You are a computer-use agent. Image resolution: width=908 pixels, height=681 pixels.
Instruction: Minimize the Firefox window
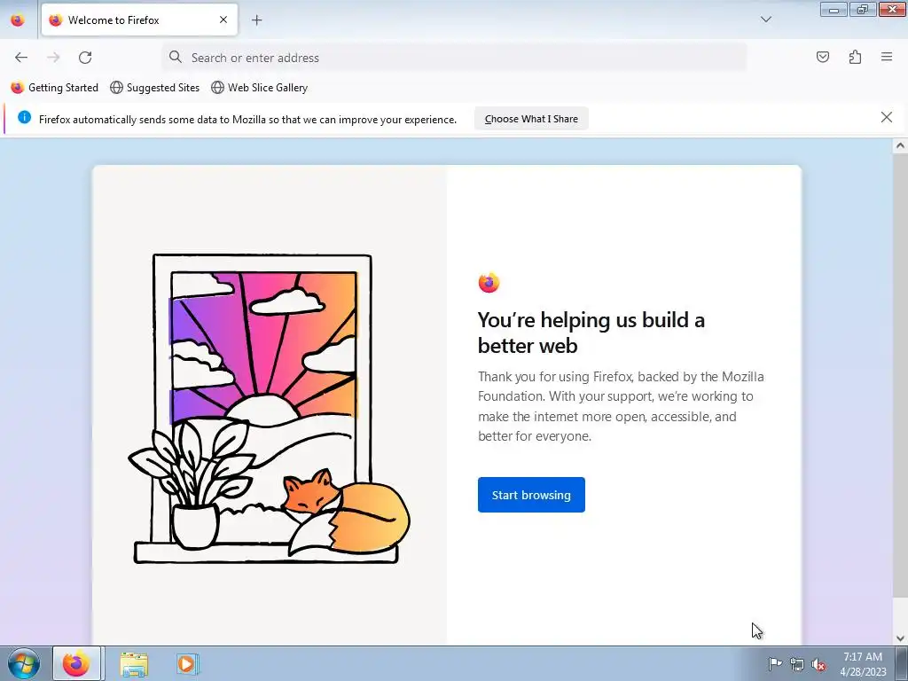(x=834, y=9)
